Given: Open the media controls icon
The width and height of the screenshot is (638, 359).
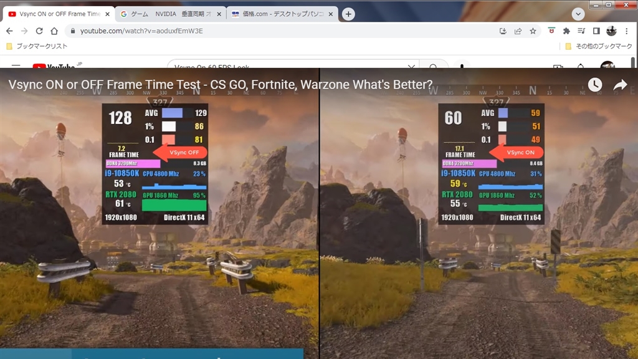Looking at the screenshot, I should [x=581, y=31].
